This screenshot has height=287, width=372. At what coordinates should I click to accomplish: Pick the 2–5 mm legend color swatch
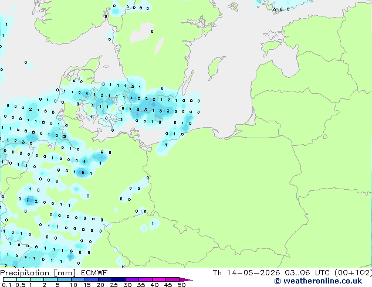pyautogui.click(x=50, y=279)
